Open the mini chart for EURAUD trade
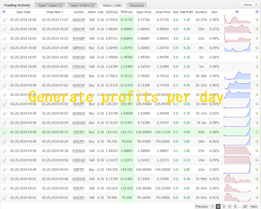261x209 pixels. [237, 151]
